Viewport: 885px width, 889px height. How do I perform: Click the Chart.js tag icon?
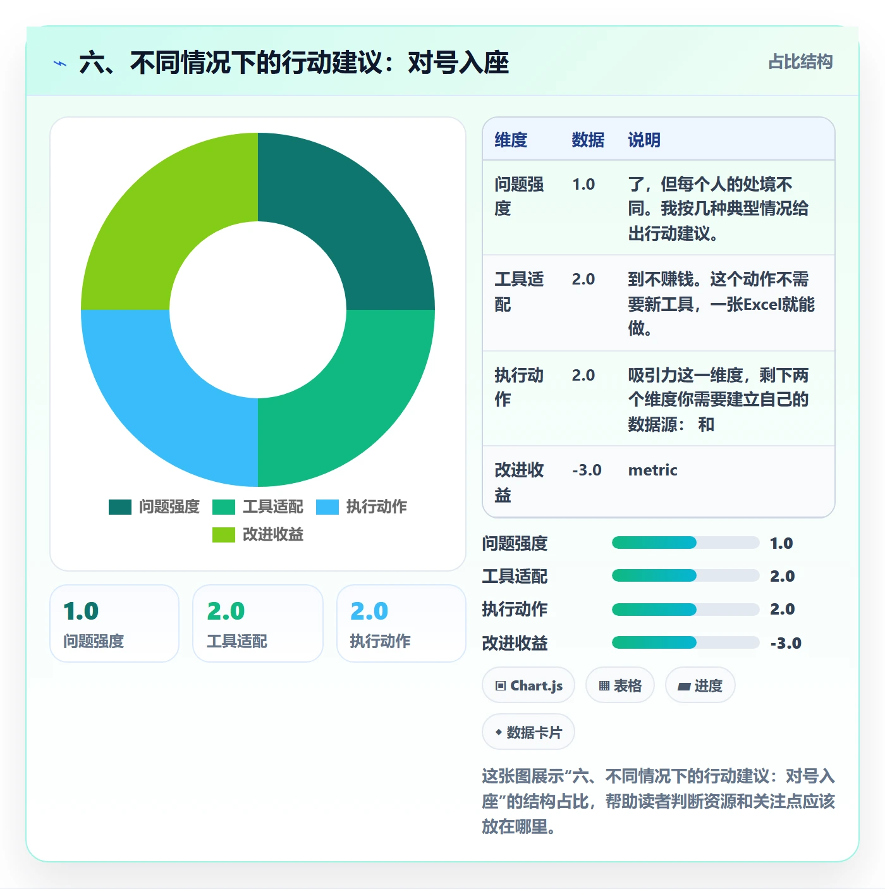501,685
